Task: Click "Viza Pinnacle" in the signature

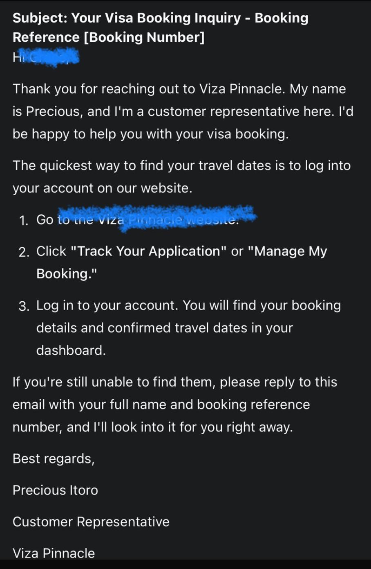Action: point(54,553)
